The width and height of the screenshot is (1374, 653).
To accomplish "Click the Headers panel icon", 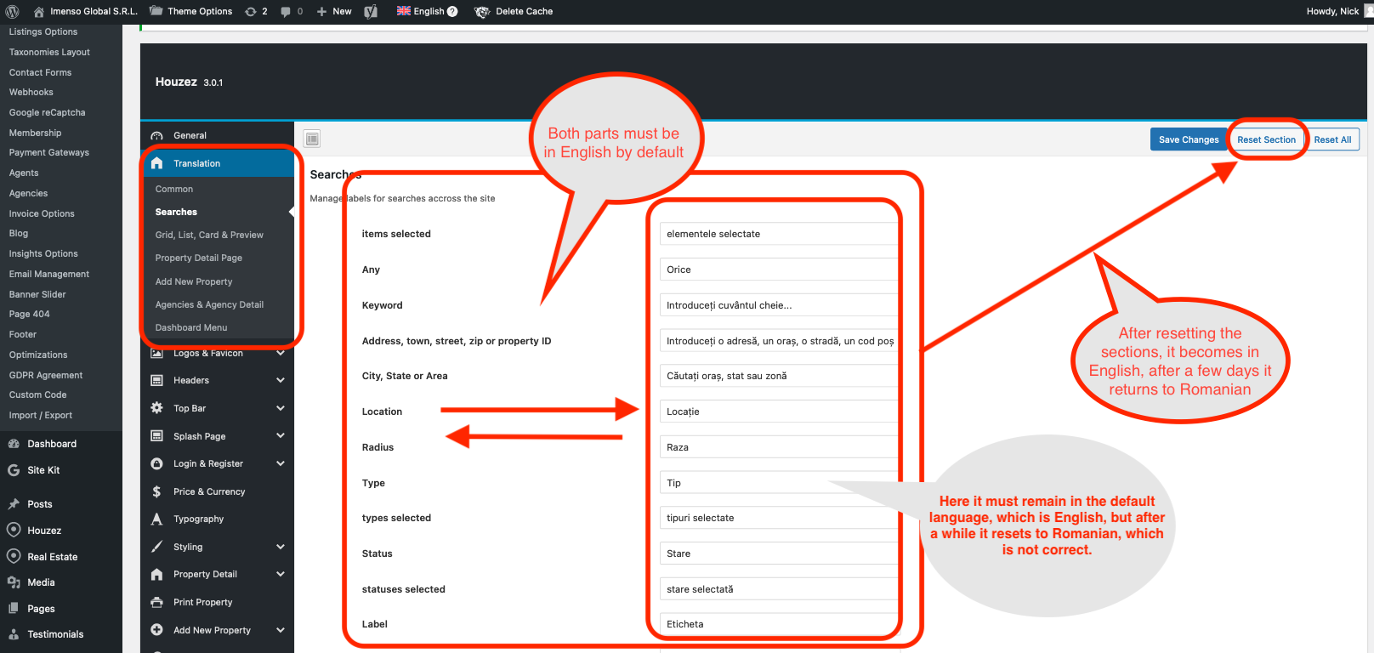I will pyautogui.click(x=157, y=380).
